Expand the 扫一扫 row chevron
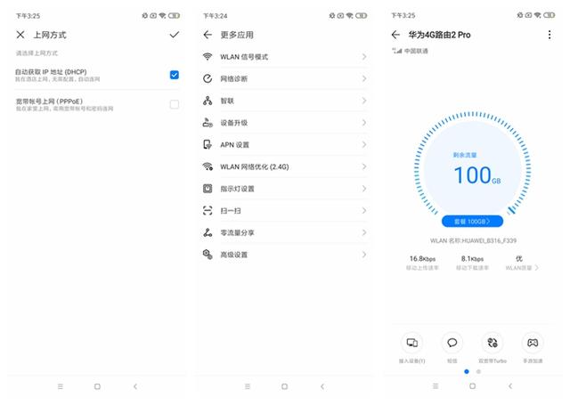Viewport: 570px width, 405px height. tap(364, 211)
